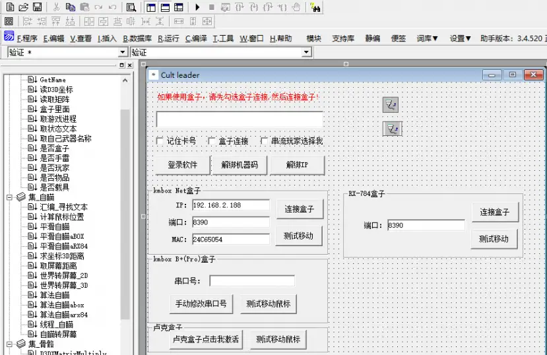Viewport: 547px width, 355px height.
Task: Click the make same height icon
Action: 193,21
